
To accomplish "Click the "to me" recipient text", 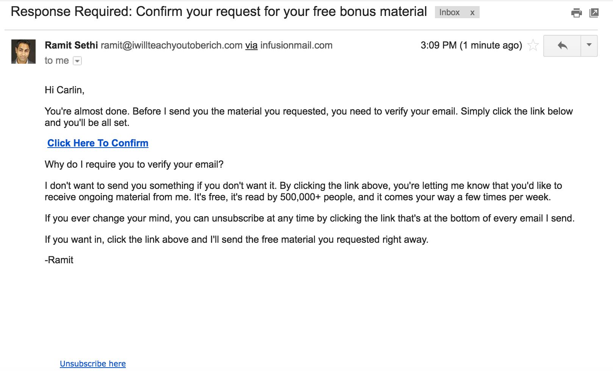I will click(56, 61).
